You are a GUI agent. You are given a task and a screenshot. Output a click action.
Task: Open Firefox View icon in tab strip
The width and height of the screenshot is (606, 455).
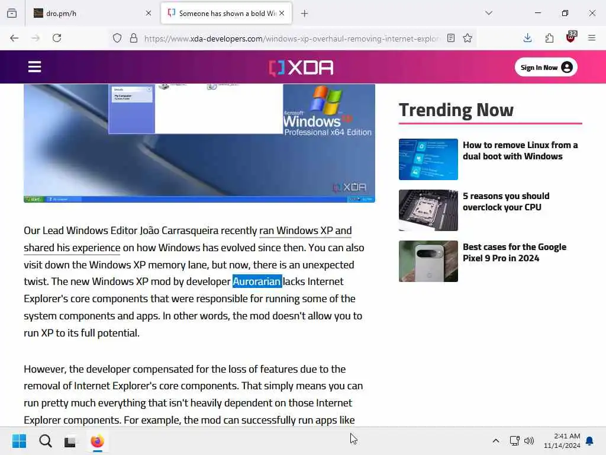[x=12, y=13]
